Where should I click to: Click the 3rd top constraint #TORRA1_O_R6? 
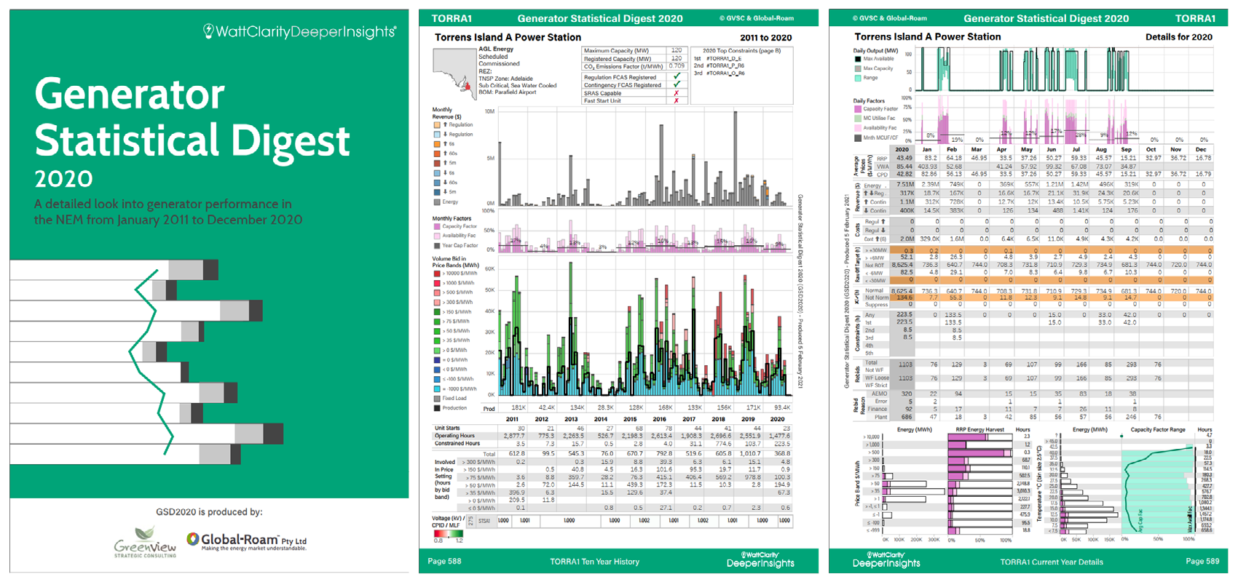tap(725, 73)
